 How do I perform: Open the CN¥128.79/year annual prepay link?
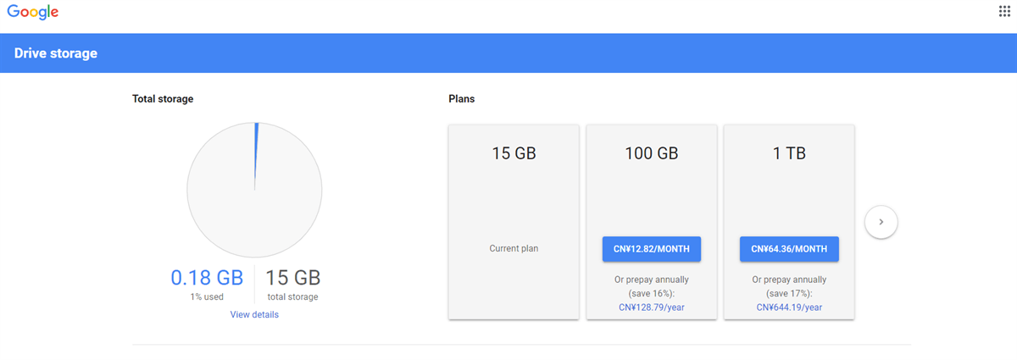click(652, 307)
